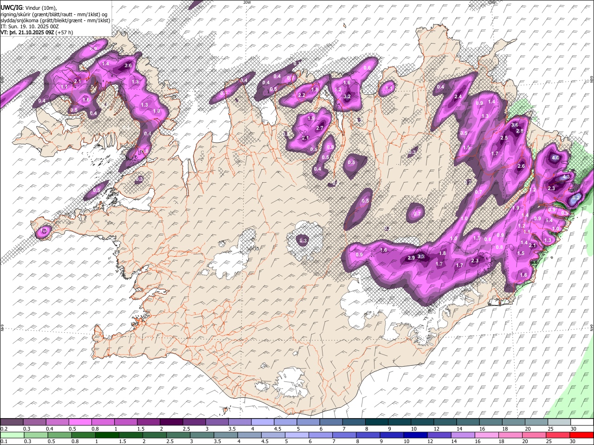
Task: Click the bright red 30 swatch in lower legend
Action: (x=582, y=435)
